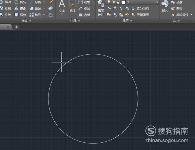Click the layer freeze icon in first row

121,8
